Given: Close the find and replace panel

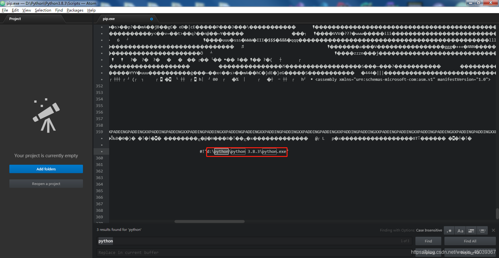Looking at the screenshot, I should tap(493, 230).
